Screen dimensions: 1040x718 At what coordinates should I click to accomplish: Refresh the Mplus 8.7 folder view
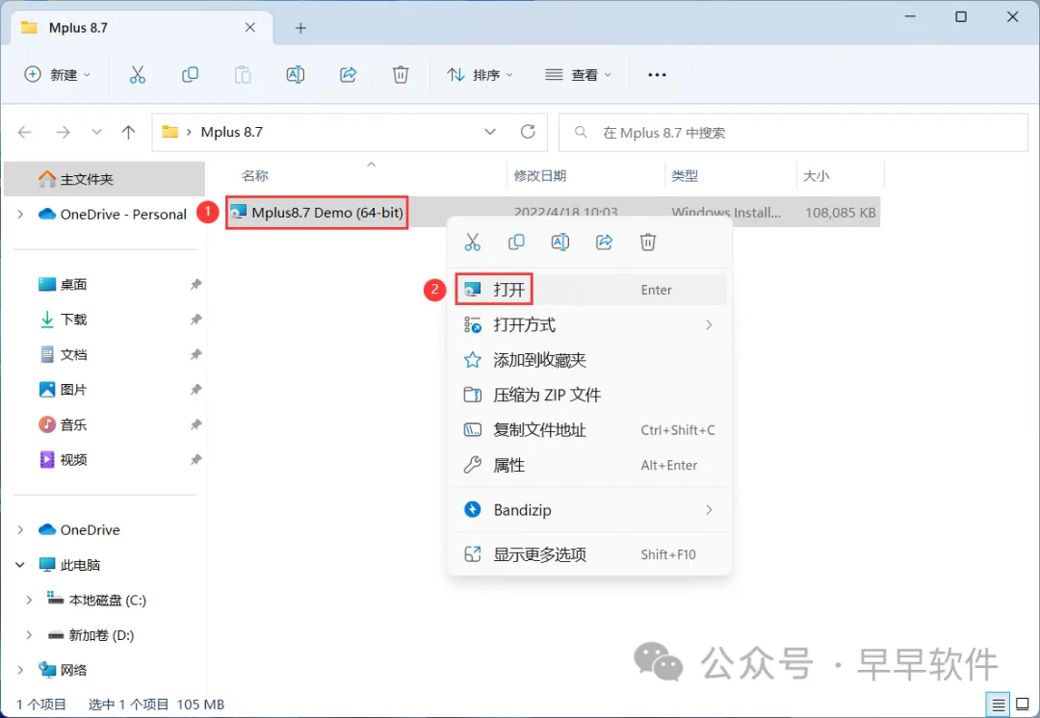tap(528, 131)
